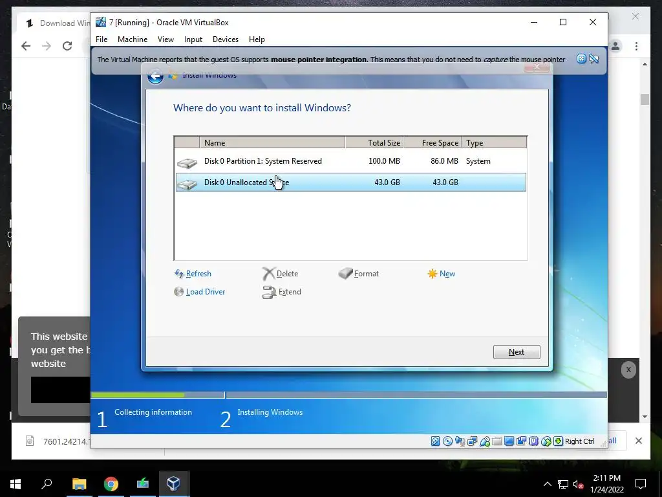Image resolution: width=662 pixels, height=497 pixels.
Task: Click Extend partition option
Action: (x=282, y=292)
